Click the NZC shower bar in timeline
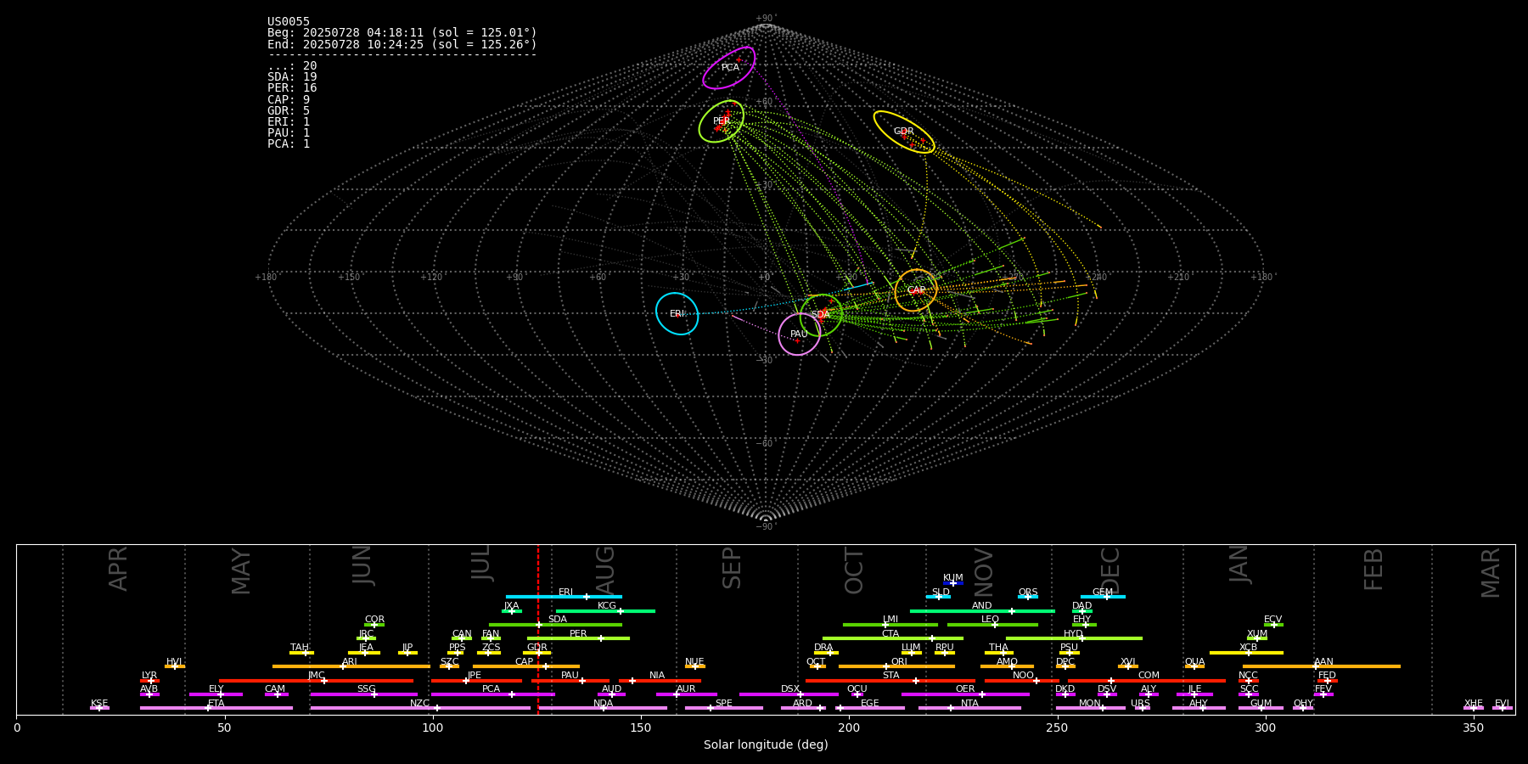1528x764 pixels. [420, 708]
